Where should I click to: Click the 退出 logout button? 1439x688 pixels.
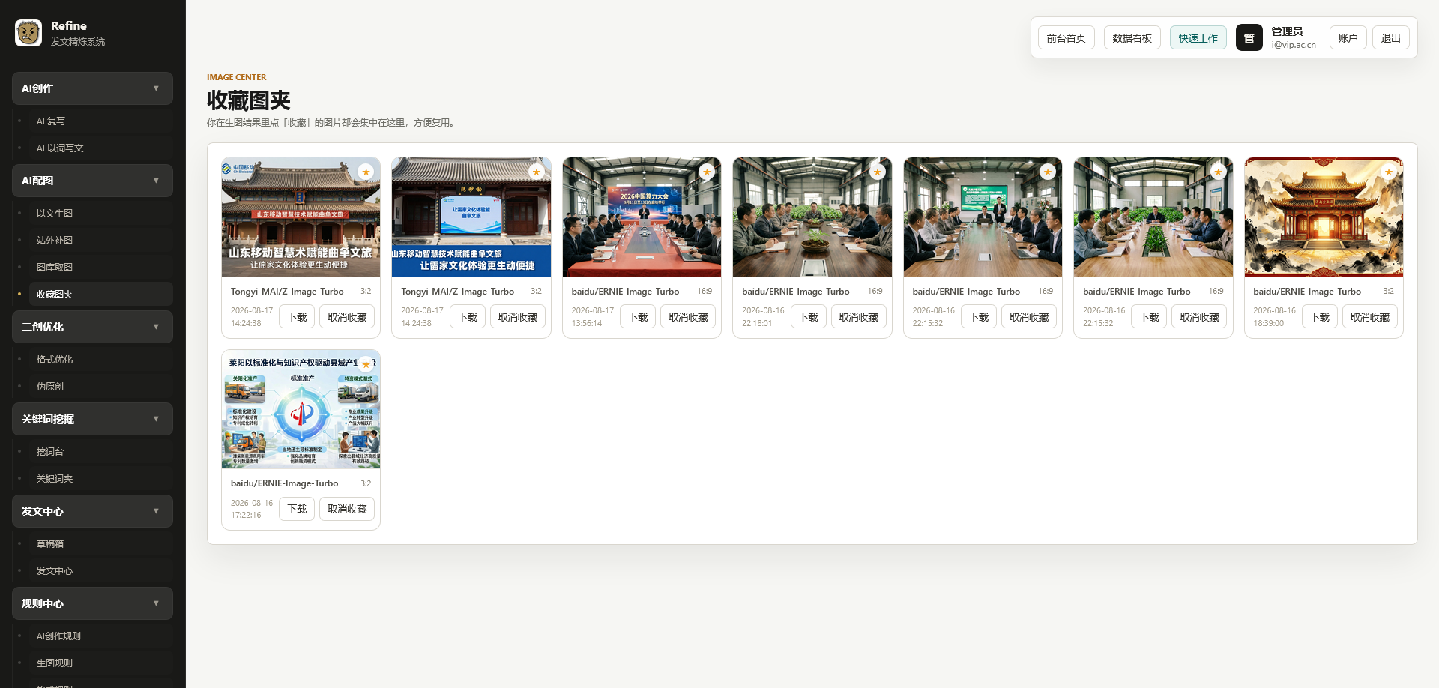[1390, 37]
